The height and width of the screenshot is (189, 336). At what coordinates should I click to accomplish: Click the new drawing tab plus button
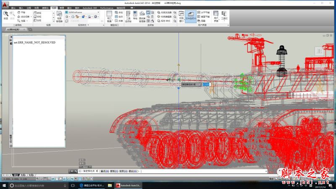[x=30, y=29]
